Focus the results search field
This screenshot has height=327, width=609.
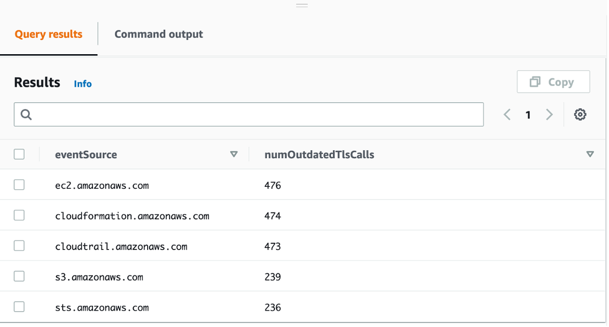tap(249, 115)
